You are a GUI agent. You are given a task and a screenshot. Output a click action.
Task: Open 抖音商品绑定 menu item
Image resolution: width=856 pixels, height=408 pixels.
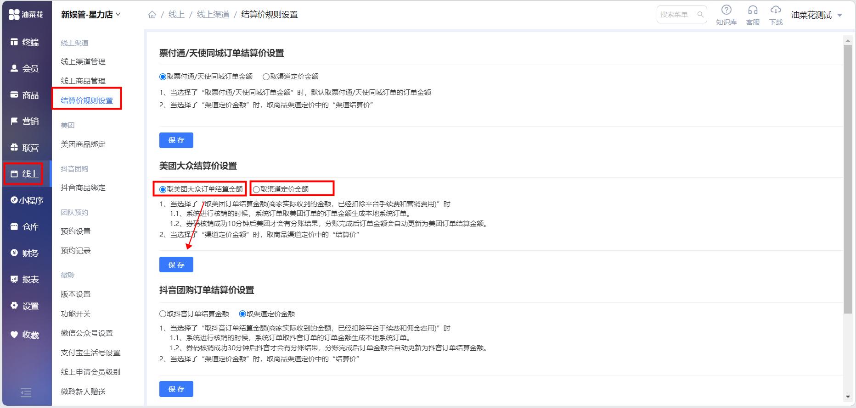click(83, 187)
